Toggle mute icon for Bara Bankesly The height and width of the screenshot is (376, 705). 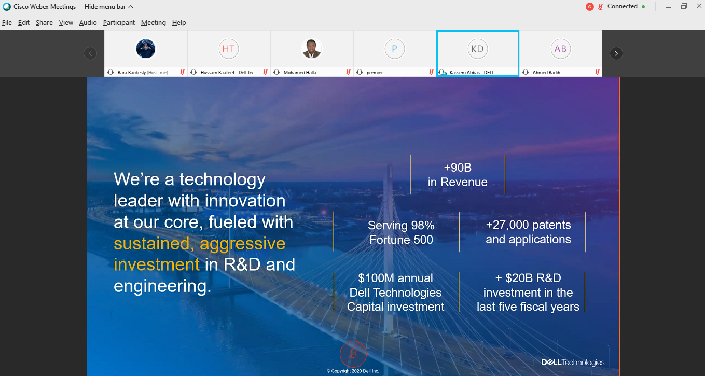coord(182,72)
